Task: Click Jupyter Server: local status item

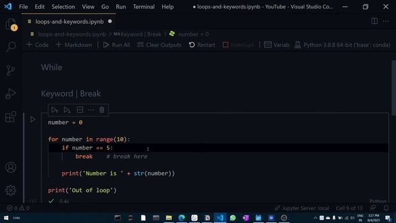Action: pyautogui.click(x=302, y=208)
